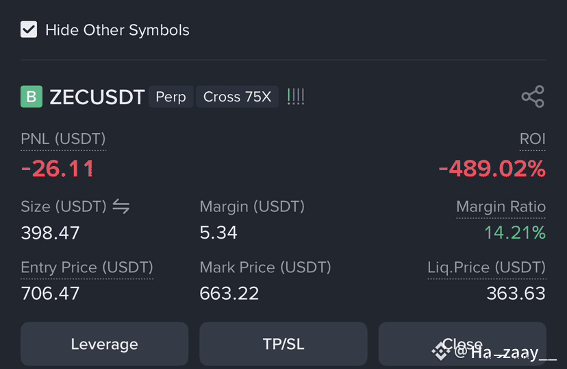The height and width of the screenshot is (369, 567).
Task: Close the ZECUSDT position
Action: click(x=462, y=344)
